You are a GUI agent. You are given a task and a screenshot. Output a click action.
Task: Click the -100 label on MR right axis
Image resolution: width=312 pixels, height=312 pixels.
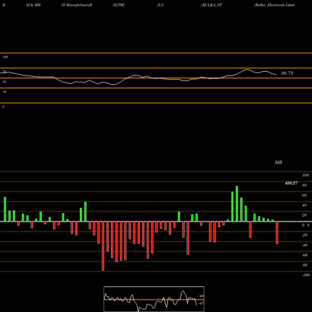click(x=306, y=275)
